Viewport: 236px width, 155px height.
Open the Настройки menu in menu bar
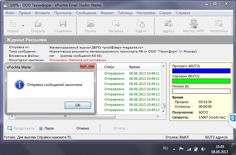pos(146,13)
